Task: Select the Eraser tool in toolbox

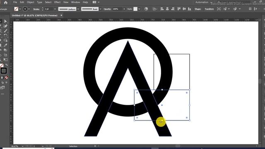Action: tap(5, 50)
